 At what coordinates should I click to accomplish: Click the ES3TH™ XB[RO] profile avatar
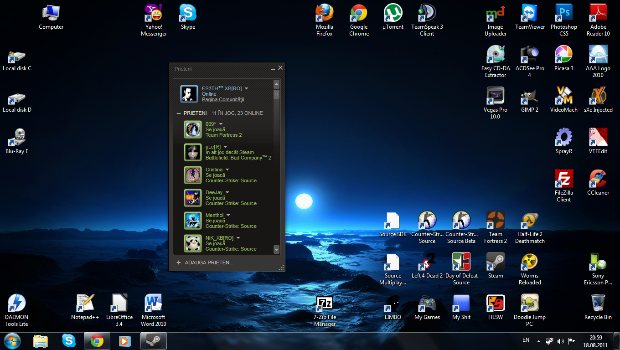click(189, 94)
